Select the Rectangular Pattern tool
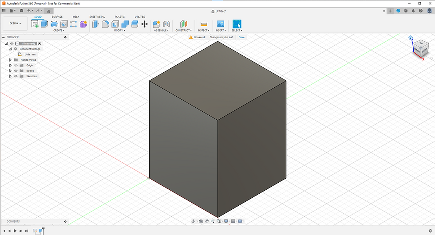Image resolution: width=435 pixels, height=235 pixels. [x=74, y=24]
